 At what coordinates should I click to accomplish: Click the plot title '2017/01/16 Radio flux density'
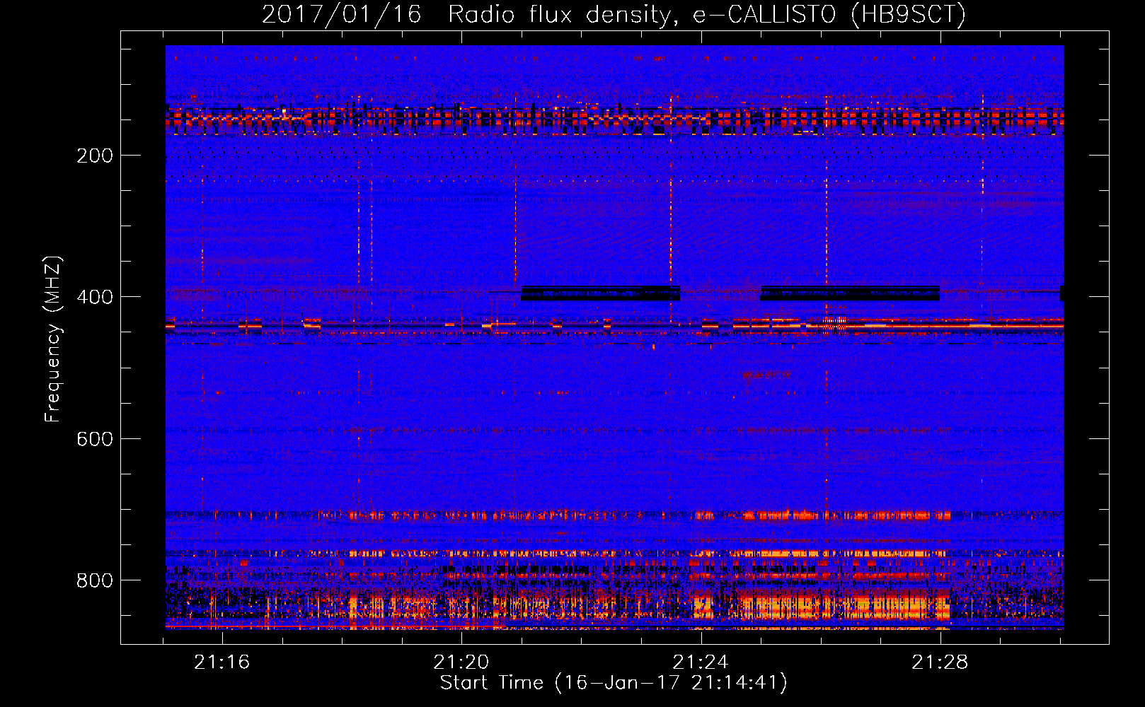[614, 14]
